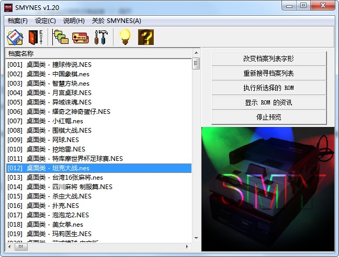Minimize the SMYNES window
This screenshot has width=339, height=257.
289,6
